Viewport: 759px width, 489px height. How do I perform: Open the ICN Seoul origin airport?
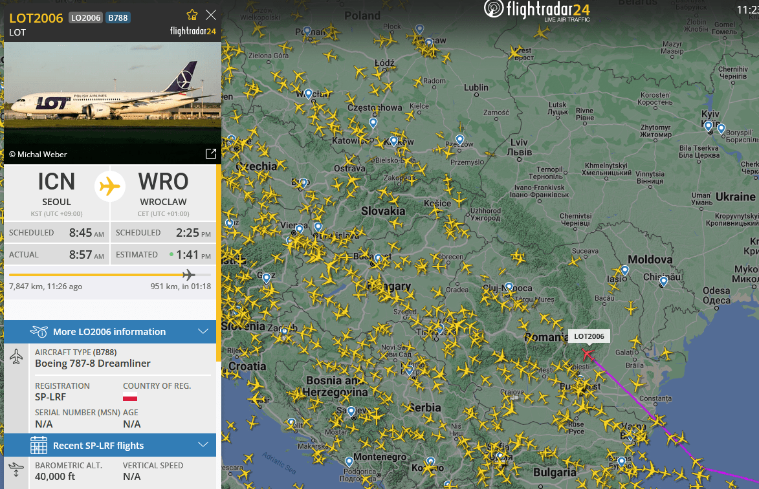tap(57, 193)
